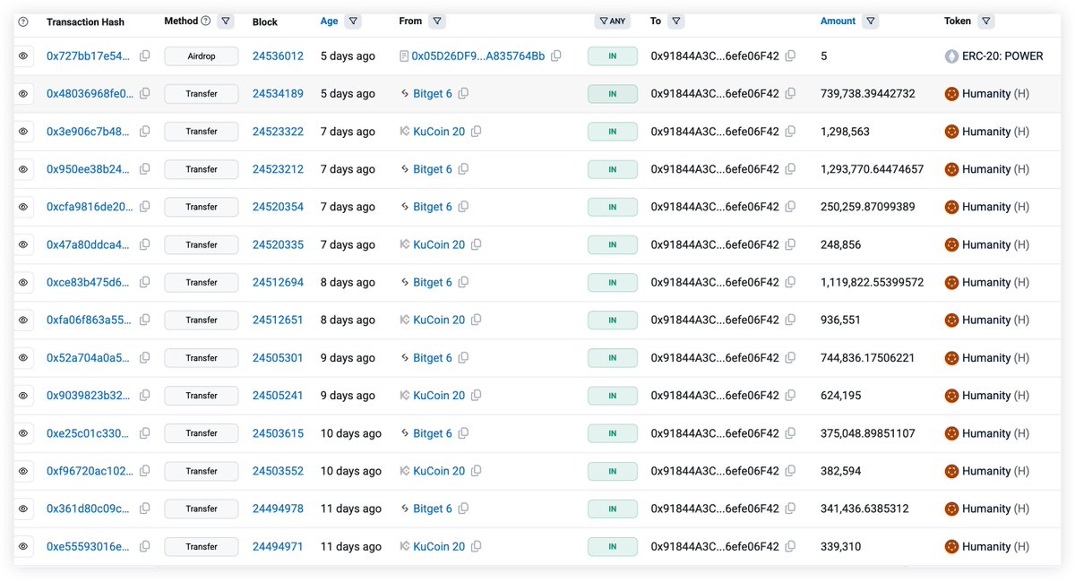Open the To column filter

pos(676,21)
